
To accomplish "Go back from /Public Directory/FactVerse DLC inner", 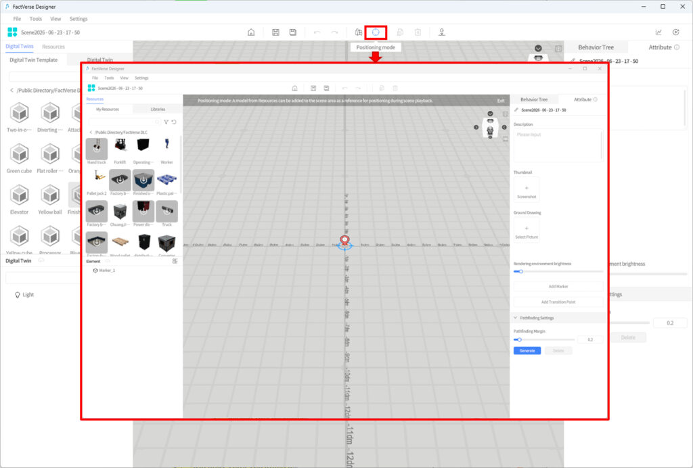I will click(x=91, y=133).
